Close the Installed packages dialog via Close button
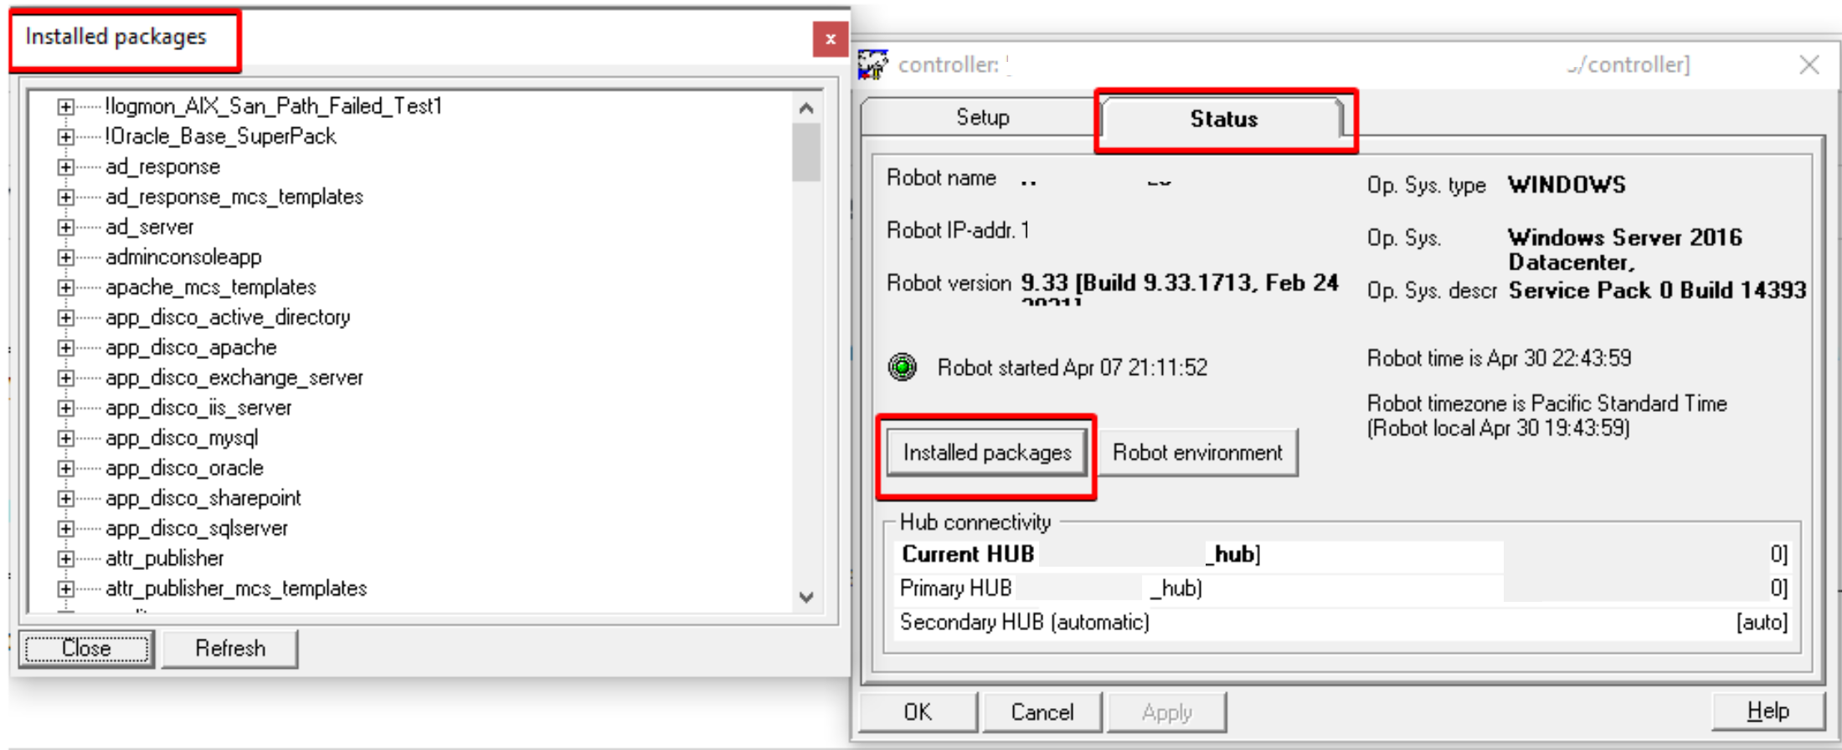The height and width of the screenshot is (750, 1842). click(86, 649)
